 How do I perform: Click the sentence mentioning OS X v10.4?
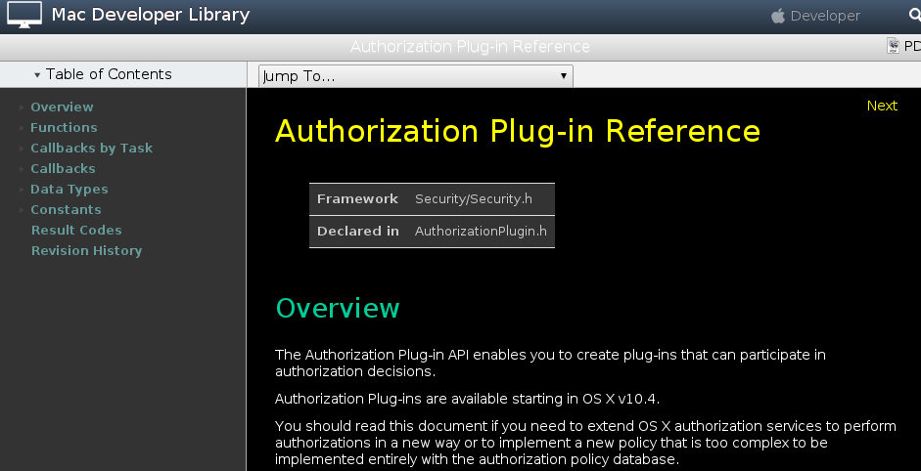click(467, 399)
